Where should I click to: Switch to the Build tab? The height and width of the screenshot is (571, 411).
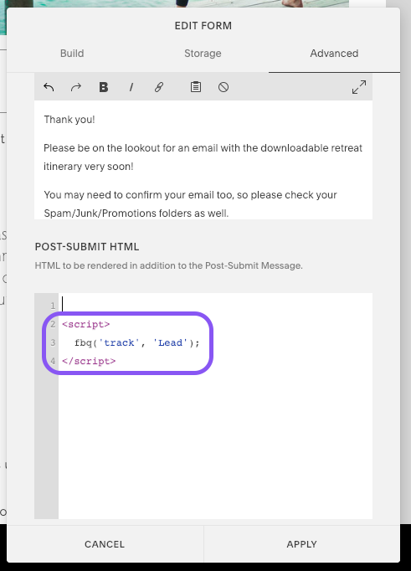click(72, 54)
